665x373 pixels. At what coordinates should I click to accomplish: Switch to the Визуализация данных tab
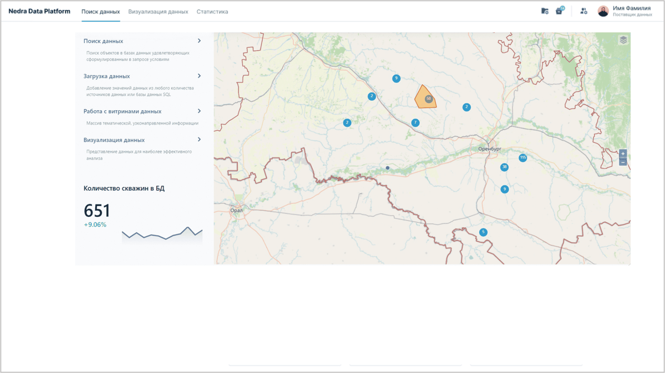(x=158, y=12)
